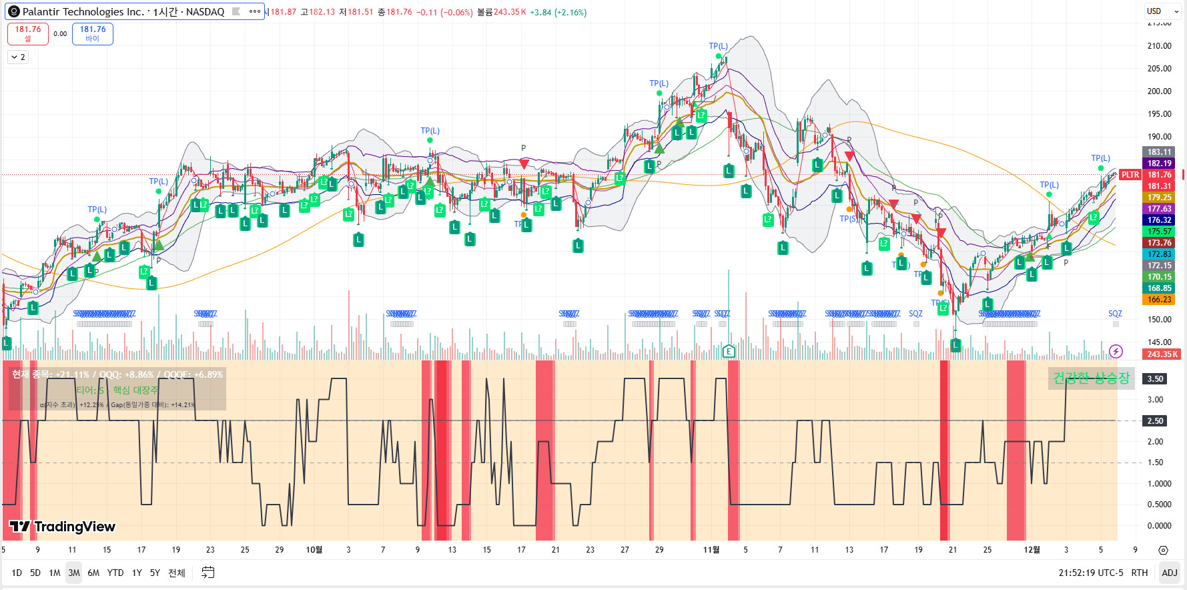Viewport: 1187px width, 590px height.
Task: Click the spread value 0.00 between sell and buy
Action: pos(60,33)
